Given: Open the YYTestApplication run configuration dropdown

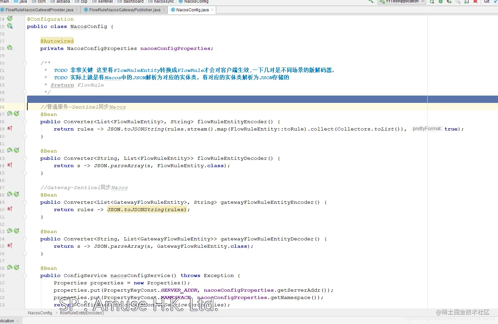Looking at the screenshot, I should 402,1.
